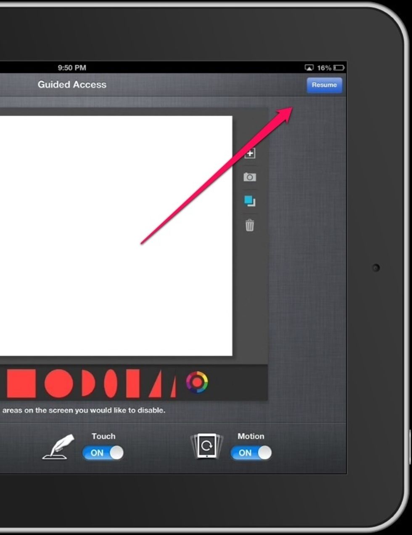Choose the red oval shape
Screen dimensions: 412x535
tap(111, 383)
